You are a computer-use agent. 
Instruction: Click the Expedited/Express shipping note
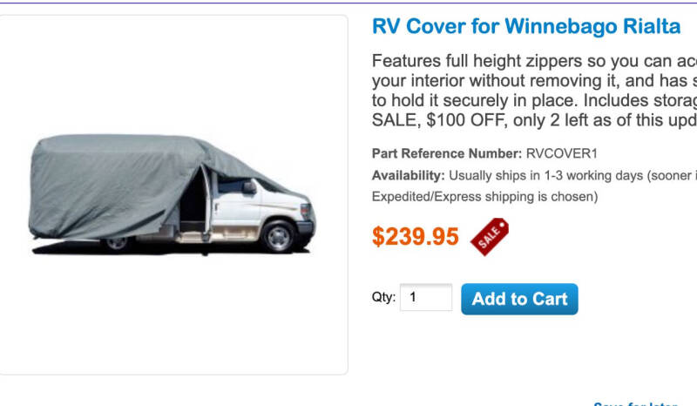[485, 197]
